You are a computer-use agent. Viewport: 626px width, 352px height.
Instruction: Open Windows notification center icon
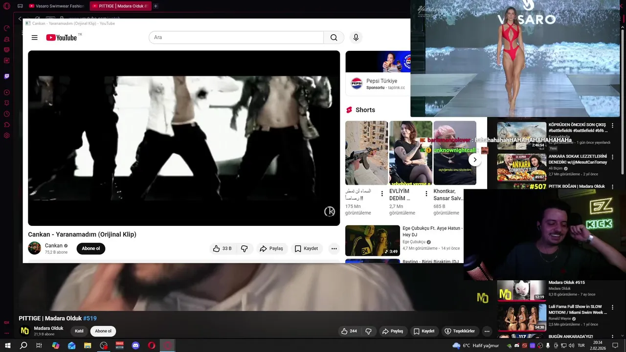tap(616, 345)
